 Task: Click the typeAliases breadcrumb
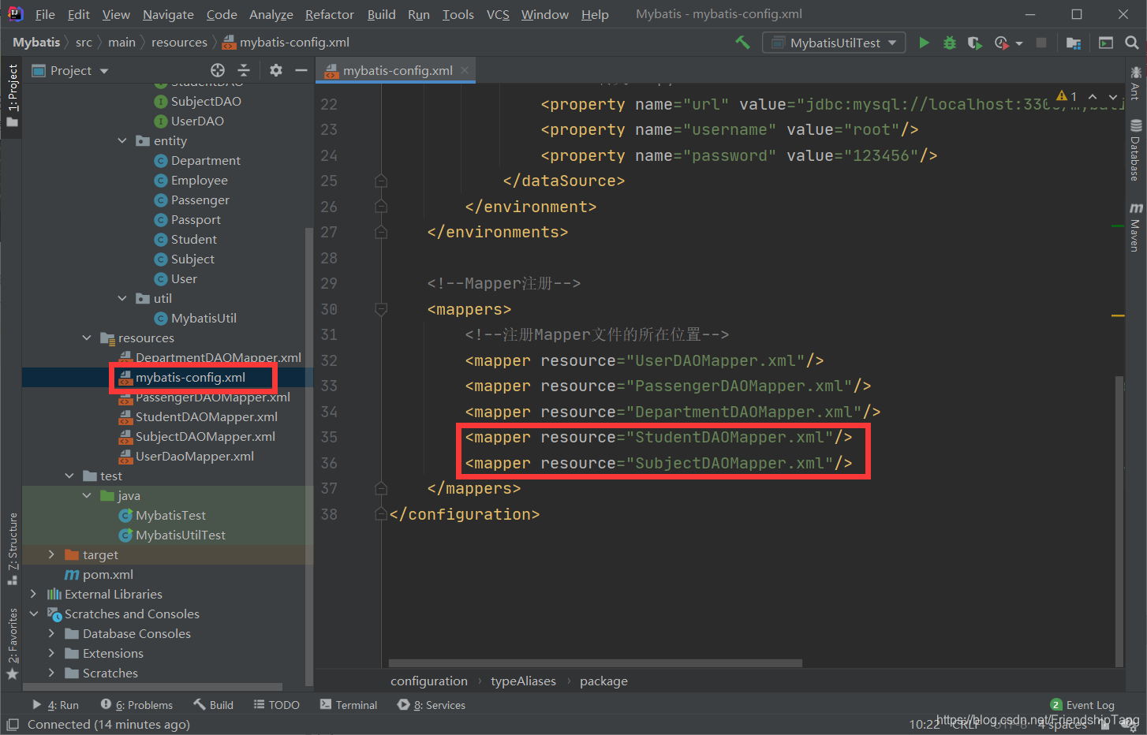523,681
